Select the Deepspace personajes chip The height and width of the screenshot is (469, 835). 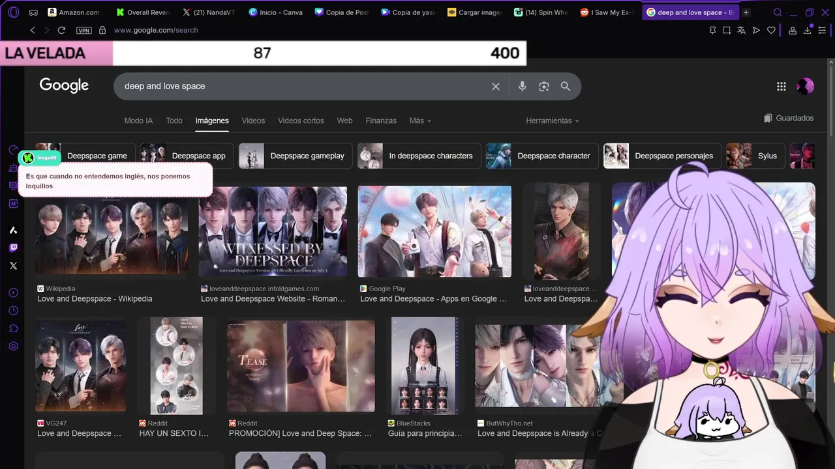click(662, 156)
